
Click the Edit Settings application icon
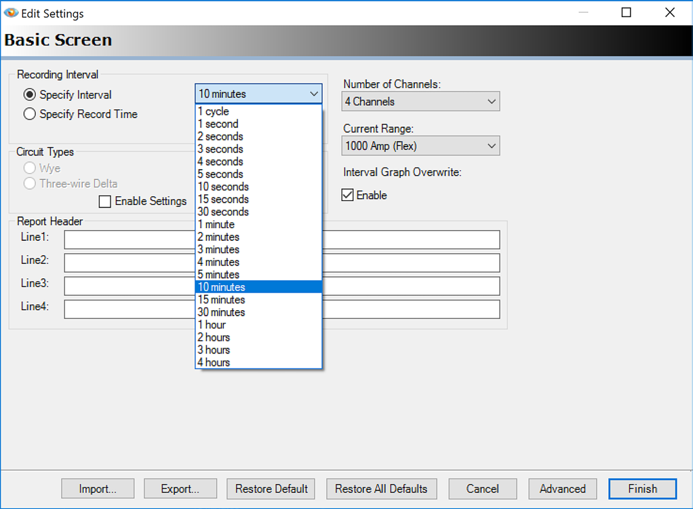[11, 13]
